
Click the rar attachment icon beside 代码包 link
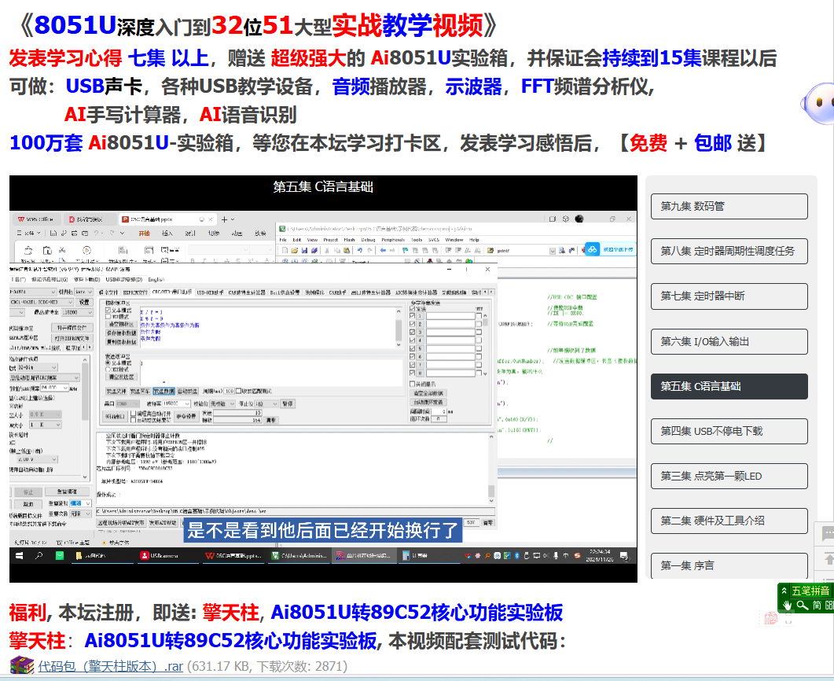point(20,667)
